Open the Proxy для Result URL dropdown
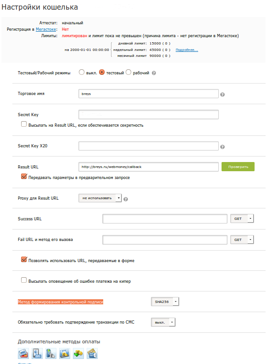Screen dimensions: 272x364 [x=100, y=198]
